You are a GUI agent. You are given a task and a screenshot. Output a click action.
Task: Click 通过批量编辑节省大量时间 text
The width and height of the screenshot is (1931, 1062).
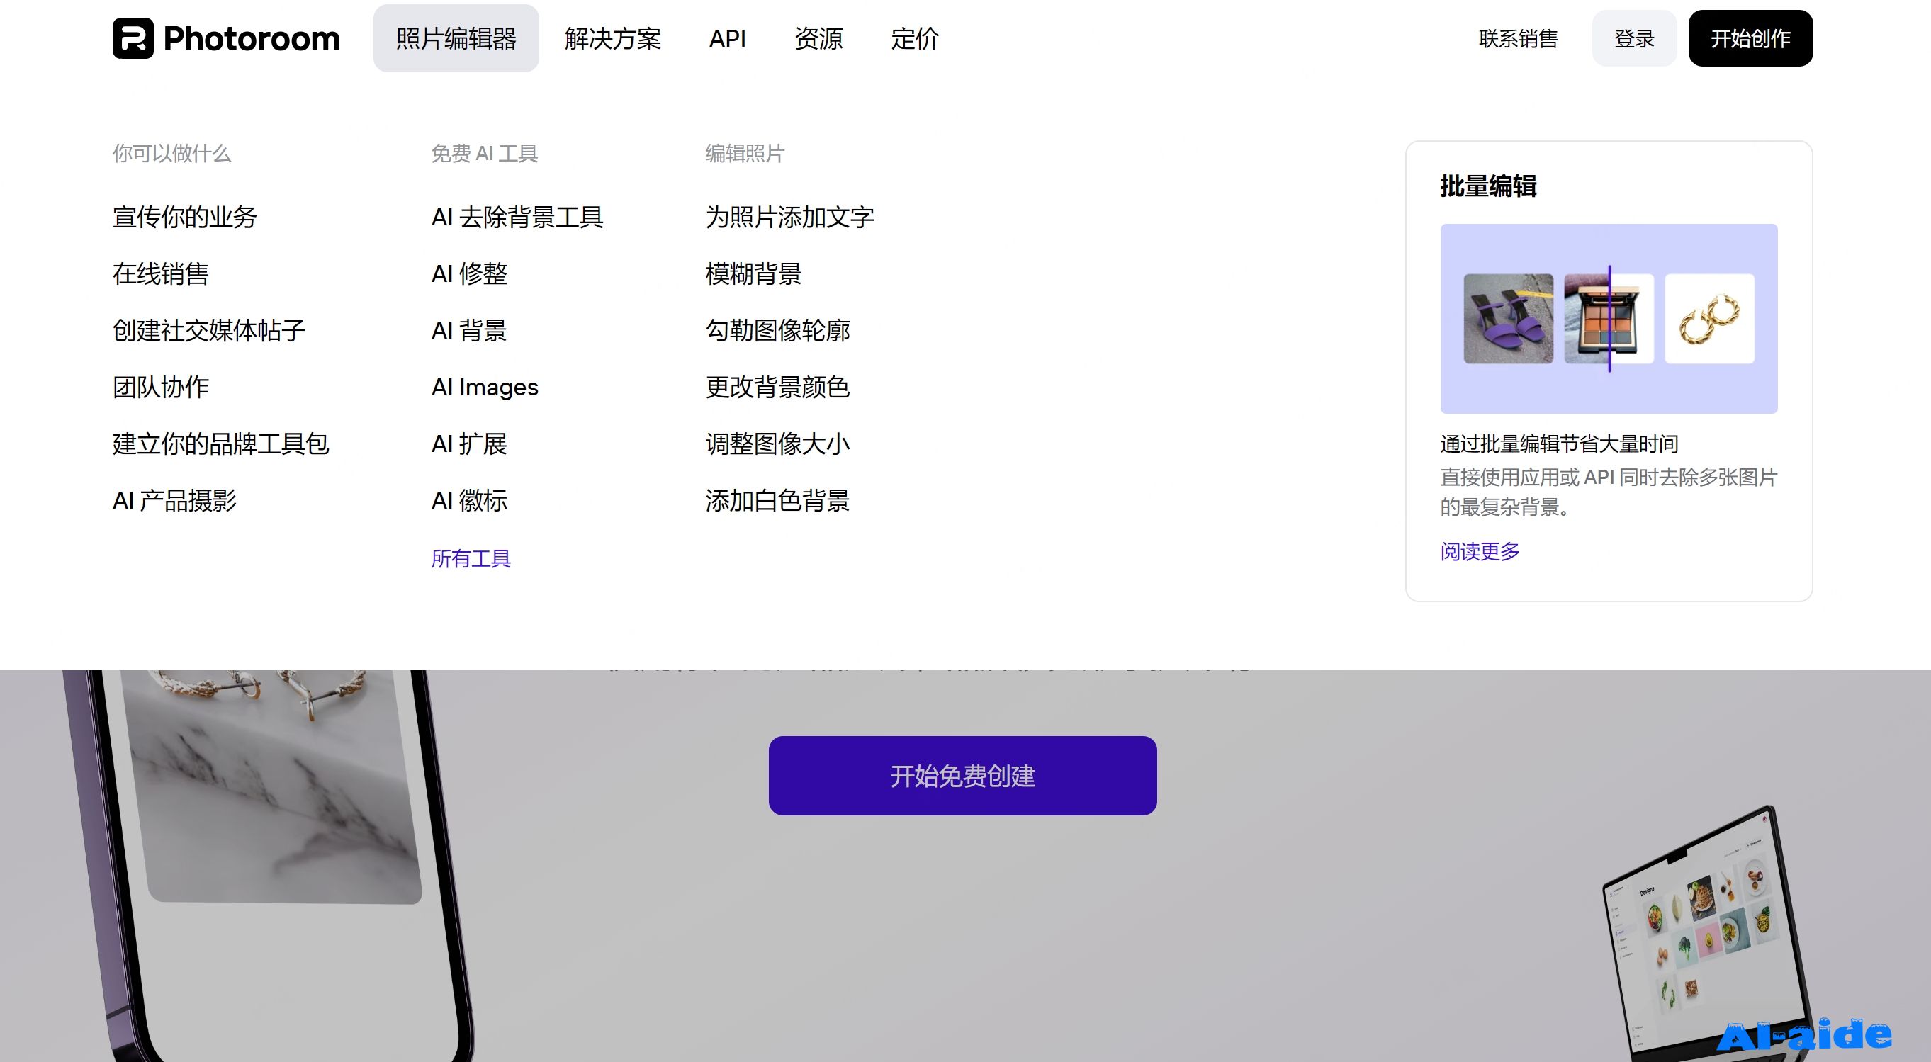1559,444
